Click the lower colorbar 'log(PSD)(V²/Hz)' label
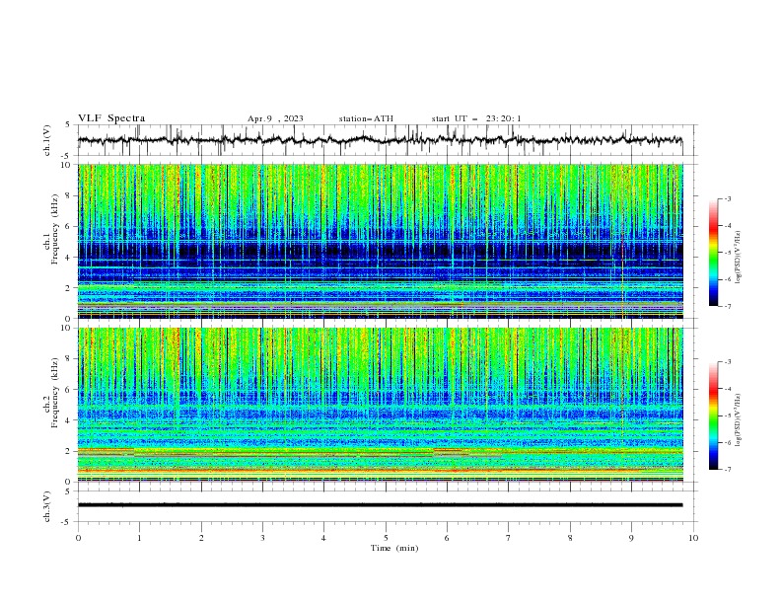This screenshot has width=781, height=604. point(738,419)
